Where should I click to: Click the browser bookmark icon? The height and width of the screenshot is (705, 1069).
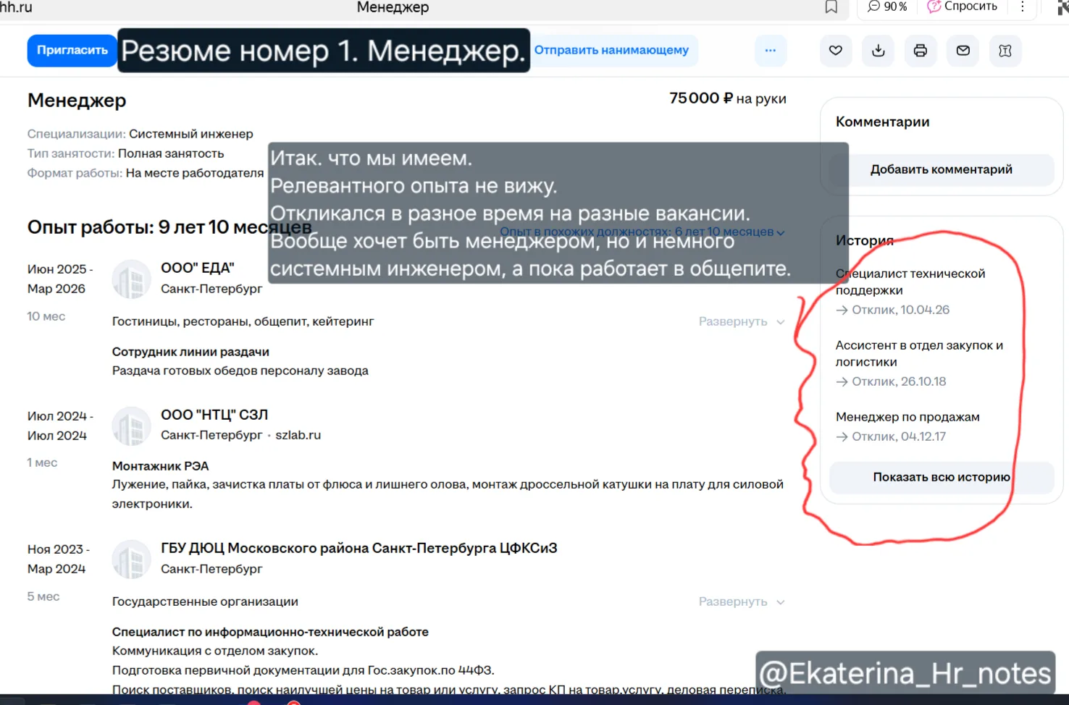coord(831,7)
